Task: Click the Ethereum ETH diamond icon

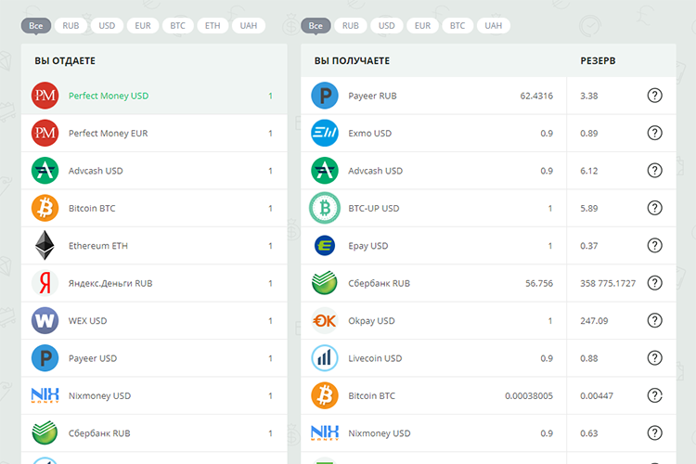Action: (45, 246)
